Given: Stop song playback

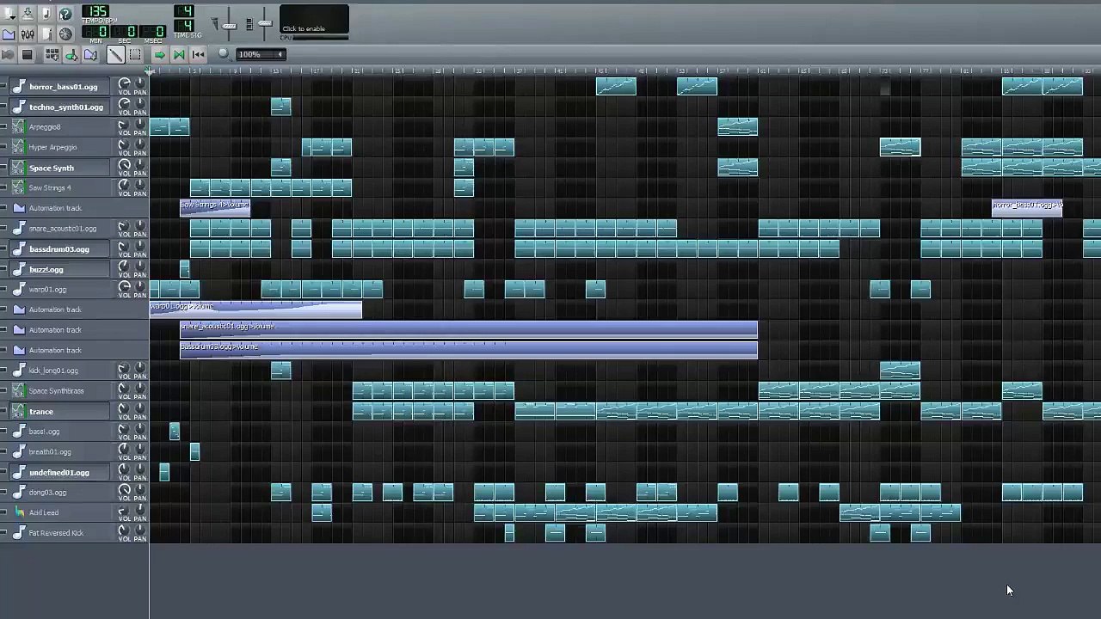Looking at the screenshot, I should 27,55.
